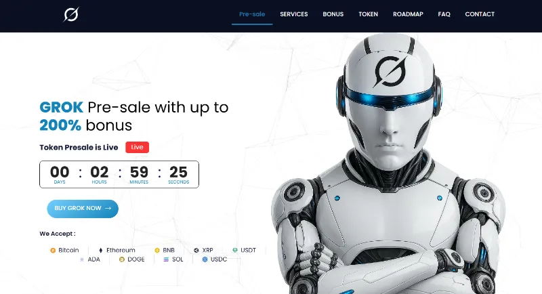Open the BONUS menu item
The height and width of the screenshot is (294, 542).
pyautogui.click(x=333, y=14)
